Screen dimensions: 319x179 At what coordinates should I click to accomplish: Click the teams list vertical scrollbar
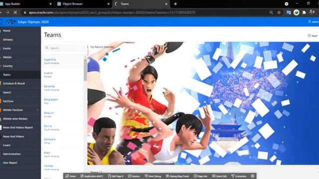pos(85,69)
